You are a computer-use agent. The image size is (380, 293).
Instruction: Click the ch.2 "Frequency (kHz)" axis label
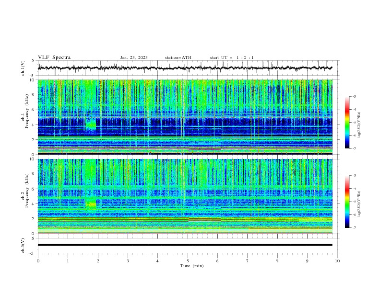pyautogui.click(x=27, y=190)
